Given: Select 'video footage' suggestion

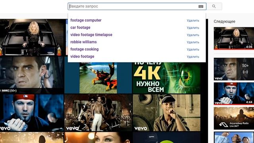Looking at the screenshot, I should click(x=82, y=56).
